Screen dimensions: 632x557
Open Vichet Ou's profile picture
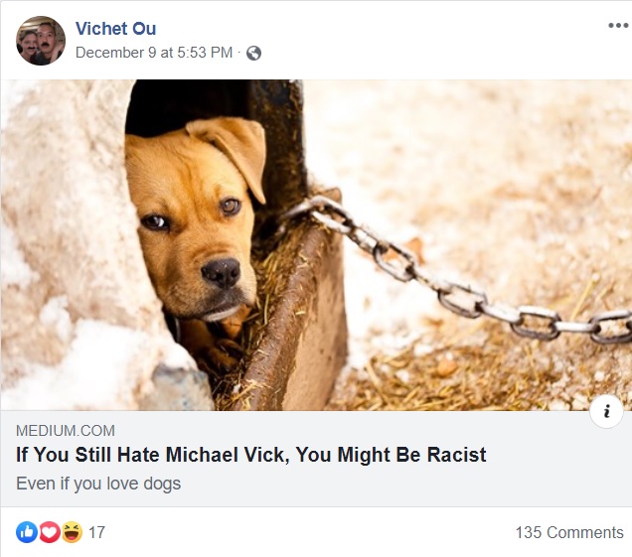(41, 41)
